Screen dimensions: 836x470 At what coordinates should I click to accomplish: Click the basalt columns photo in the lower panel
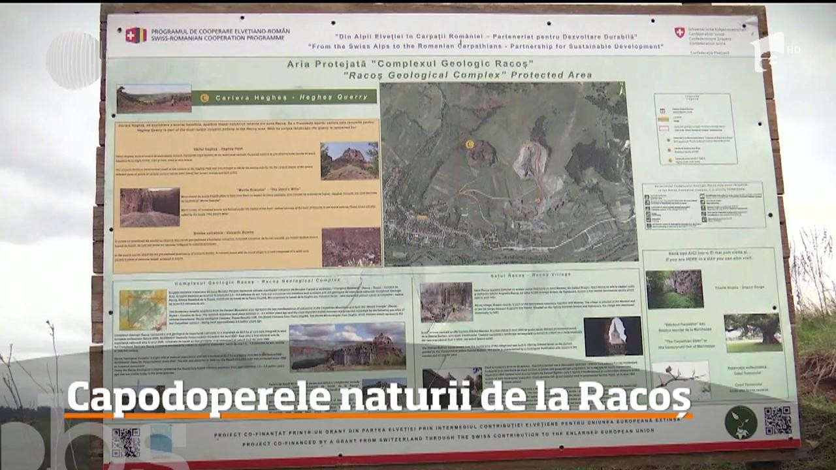[347, 346]
